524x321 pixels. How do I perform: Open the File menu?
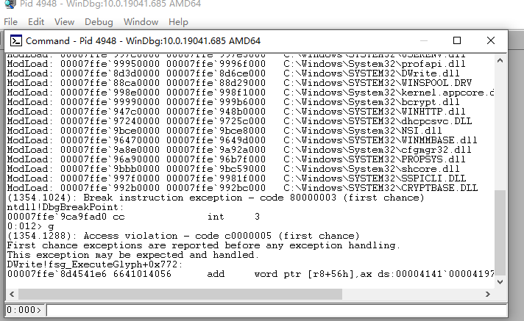[11, 22]
